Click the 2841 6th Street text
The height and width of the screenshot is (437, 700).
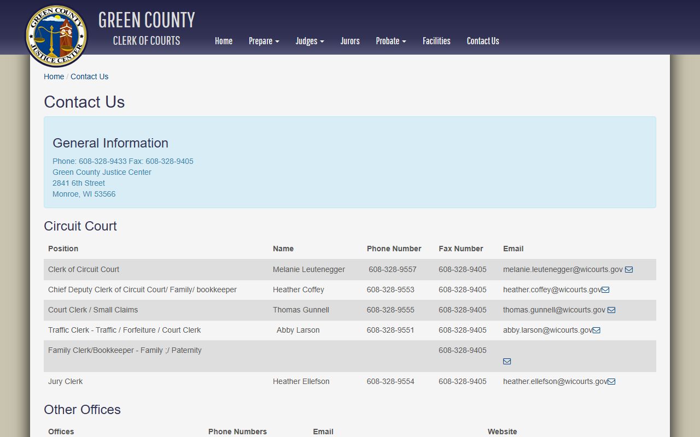pyautogui.click(x=79, y=183)
